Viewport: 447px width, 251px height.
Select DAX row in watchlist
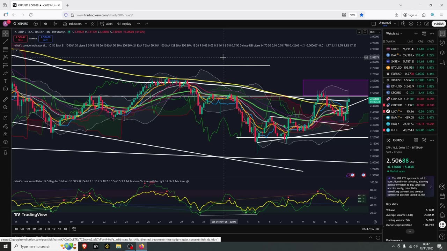pyautogui.click(x=410, y=55)
